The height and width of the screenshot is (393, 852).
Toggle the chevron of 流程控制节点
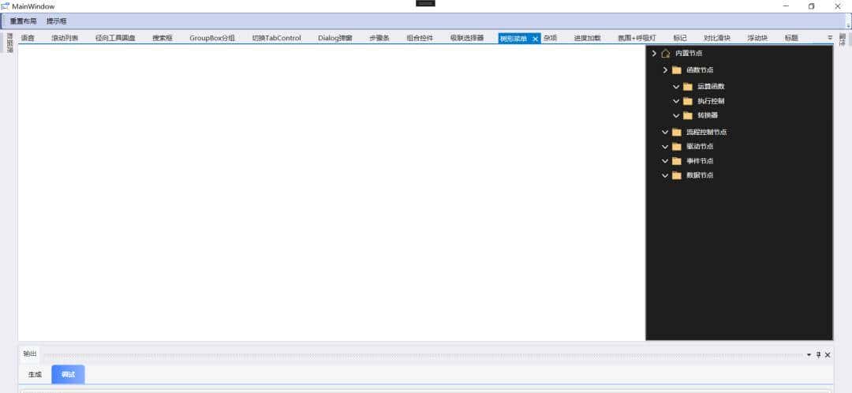click(665, 132)
